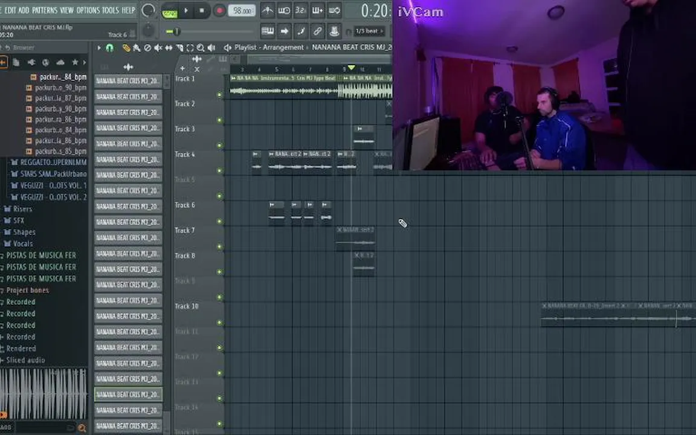Click the main volume slider handle

click(176, 31)
